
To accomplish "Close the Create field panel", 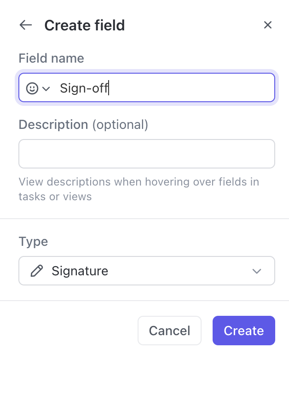I will 268,25.
